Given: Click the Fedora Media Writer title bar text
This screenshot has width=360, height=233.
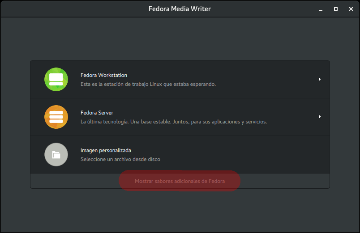Looking at the screenshot, I should [180, 9].
